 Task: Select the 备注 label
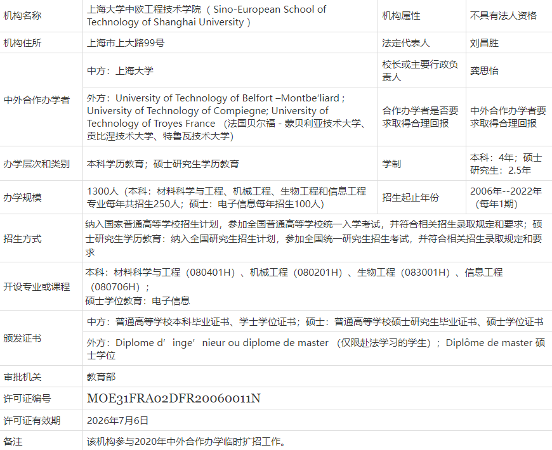(x=13, y=441)
